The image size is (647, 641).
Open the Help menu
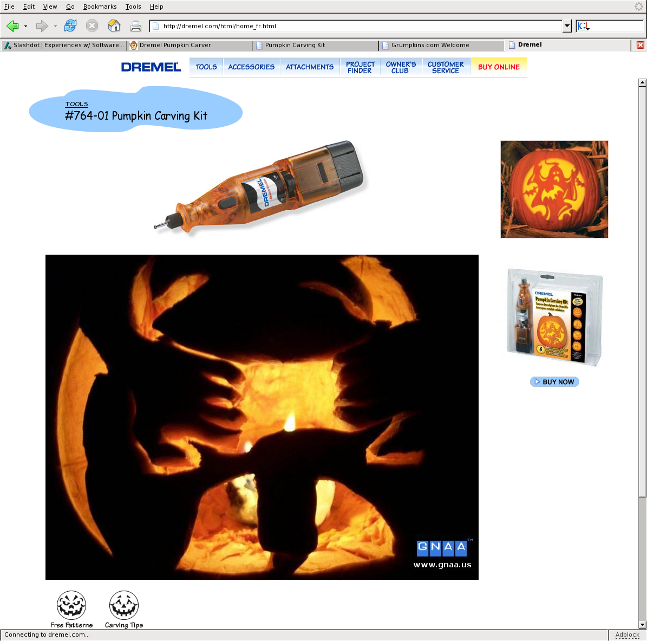click(156, 7)
